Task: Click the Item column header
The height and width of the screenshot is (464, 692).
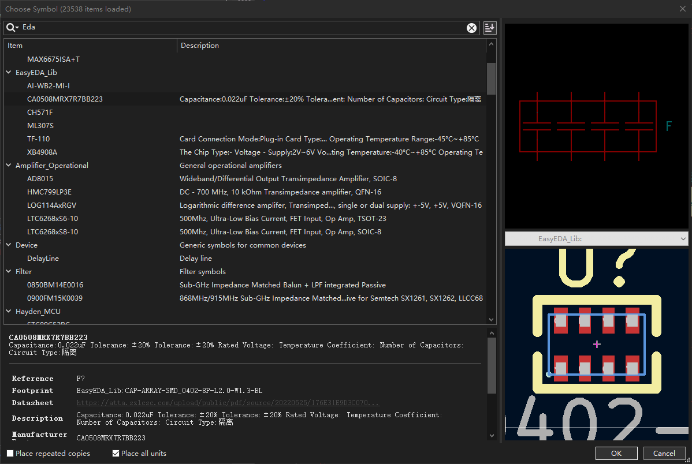Action: [x=90, y=46]
